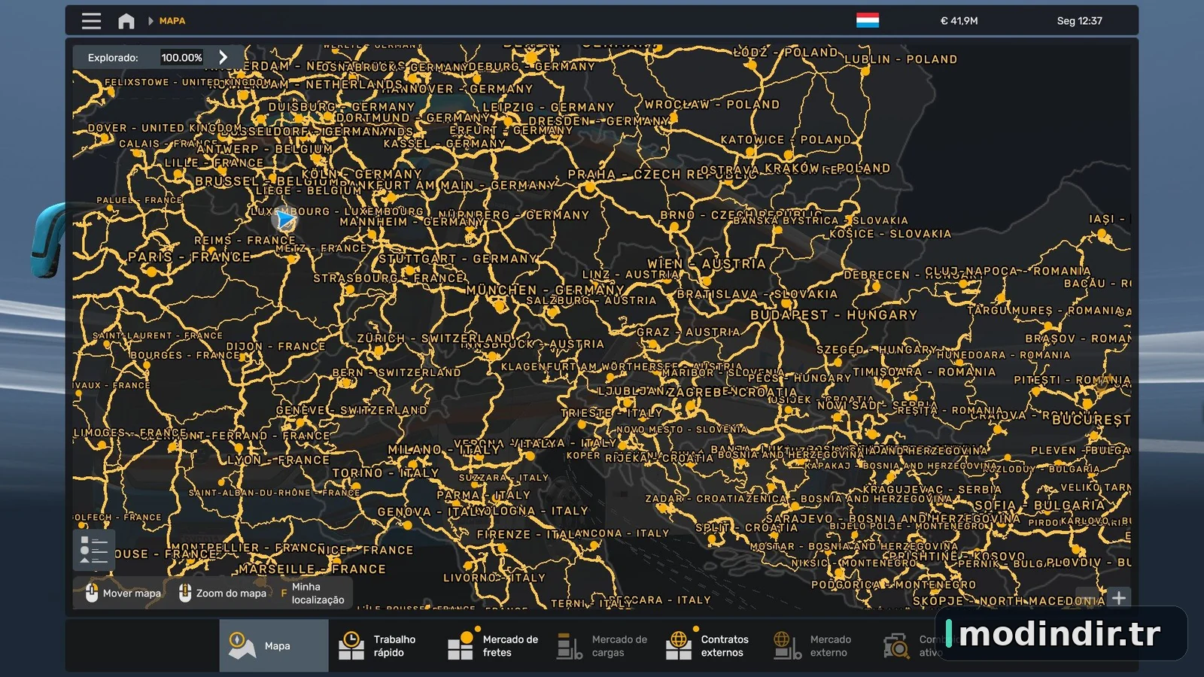Click the Luxembourg flag icon
The image size is (1204, 677).
tap(868, 20)
